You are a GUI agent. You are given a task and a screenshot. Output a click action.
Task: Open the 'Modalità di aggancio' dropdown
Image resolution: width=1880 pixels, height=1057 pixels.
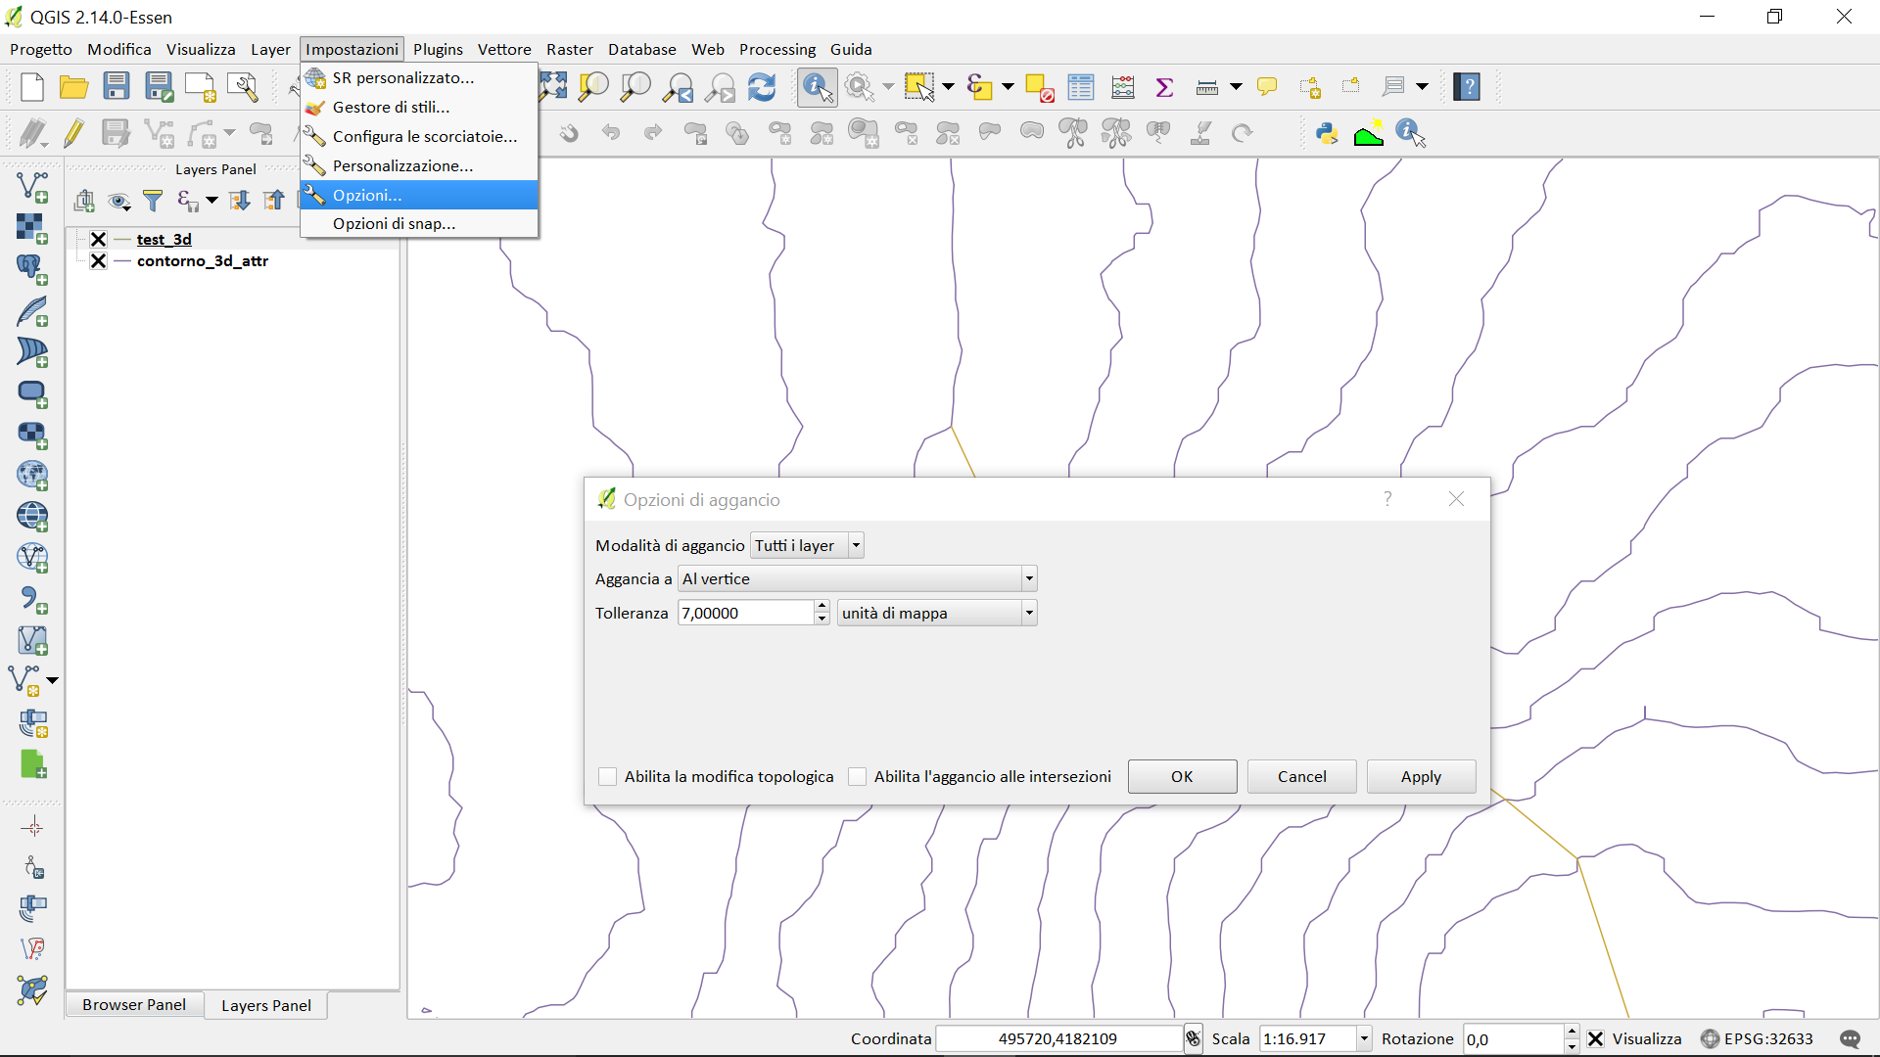coord(807,545)
